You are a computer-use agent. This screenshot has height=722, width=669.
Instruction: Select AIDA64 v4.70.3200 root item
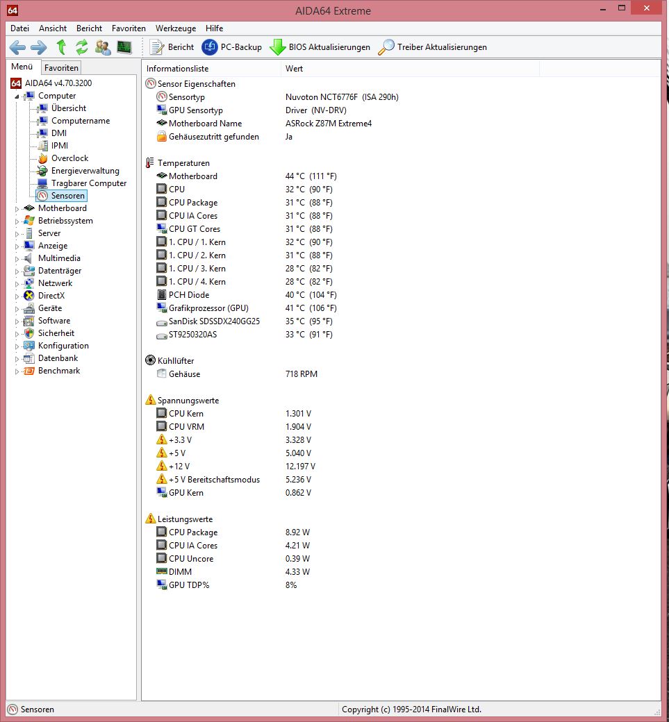(51, 83)
